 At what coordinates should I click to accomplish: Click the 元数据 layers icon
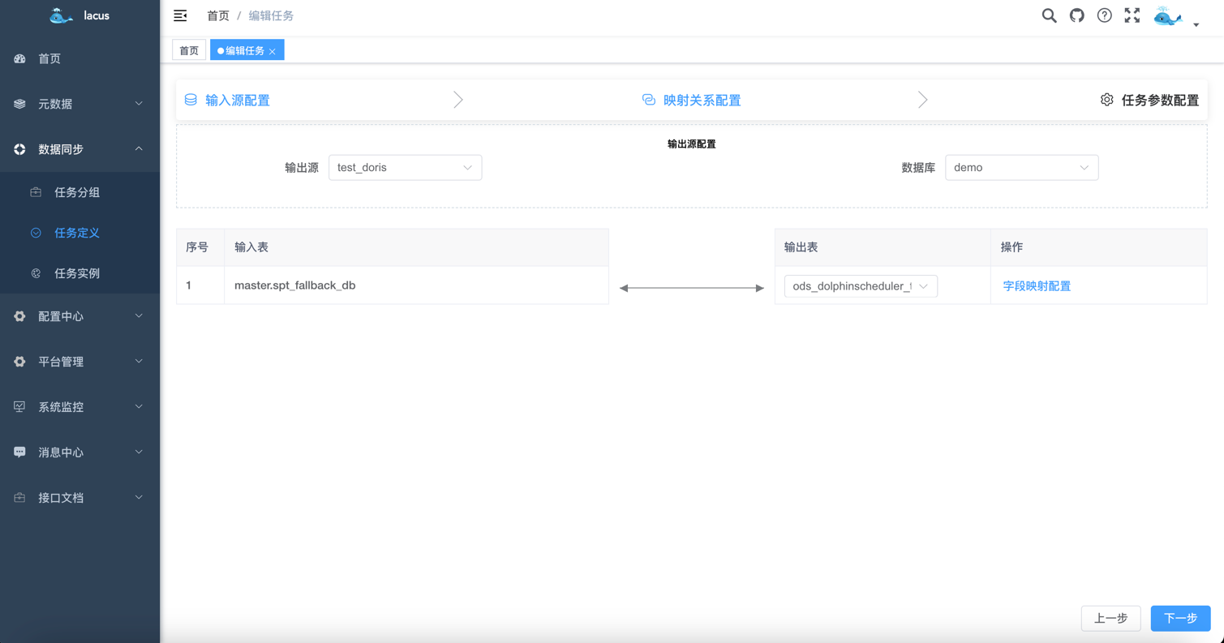click(x=19, y=104)
